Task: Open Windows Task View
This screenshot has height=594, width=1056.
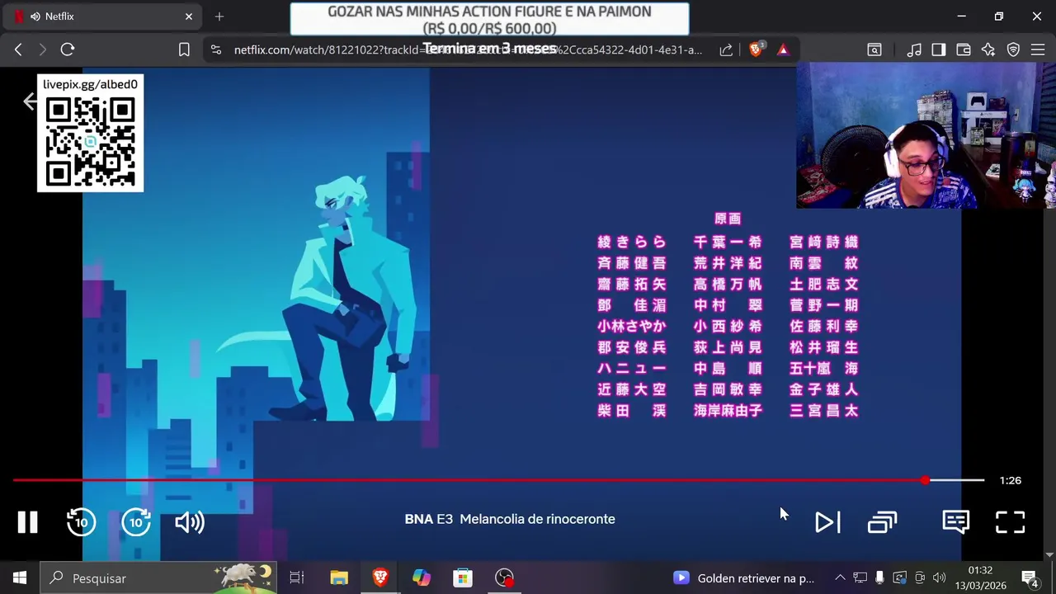Action: (x=297, y=577)
